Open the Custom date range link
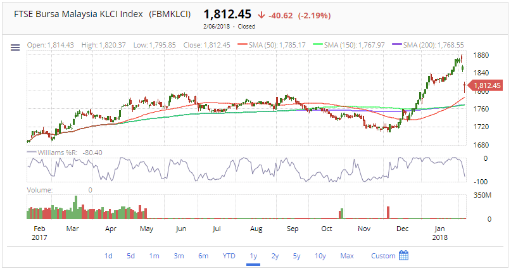The width and height of the screenshot is (511, 271). click(383, 256)
